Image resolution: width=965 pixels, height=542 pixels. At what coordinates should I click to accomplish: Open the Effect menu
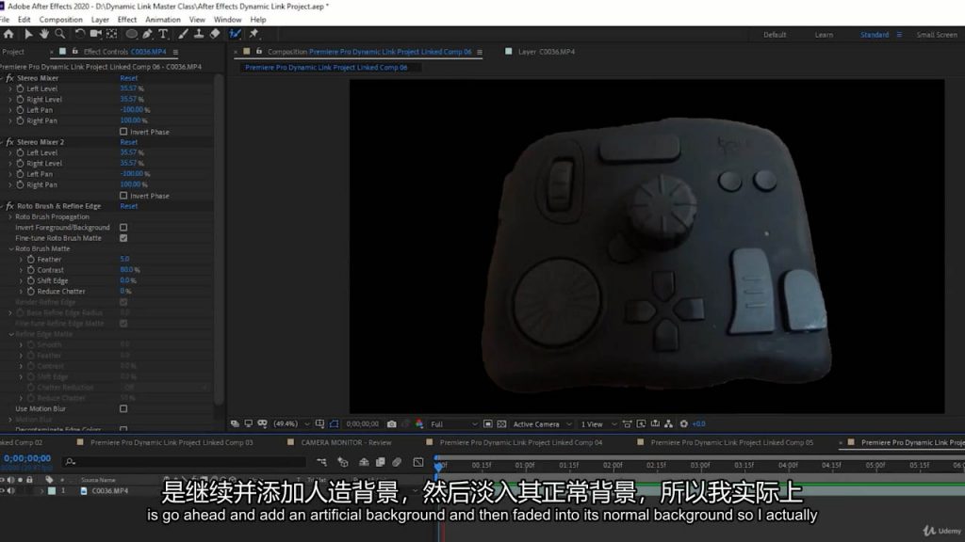(x=127, y=20)
